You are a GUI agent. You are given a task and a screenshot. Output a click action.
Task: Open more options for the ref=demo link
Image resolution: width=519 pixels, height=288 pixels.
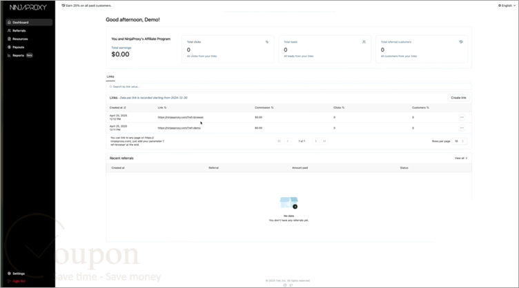(x=462, y=128)
